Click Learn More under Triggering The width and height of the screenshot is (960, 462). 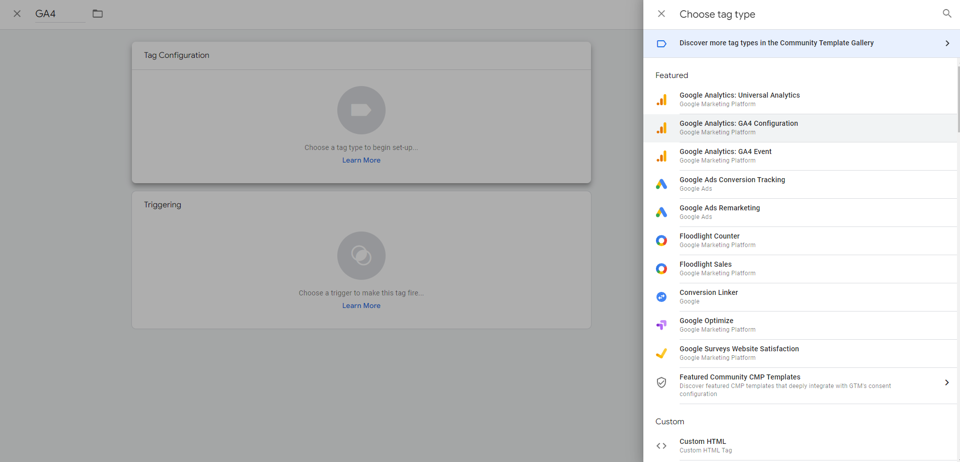pos(361,305)
